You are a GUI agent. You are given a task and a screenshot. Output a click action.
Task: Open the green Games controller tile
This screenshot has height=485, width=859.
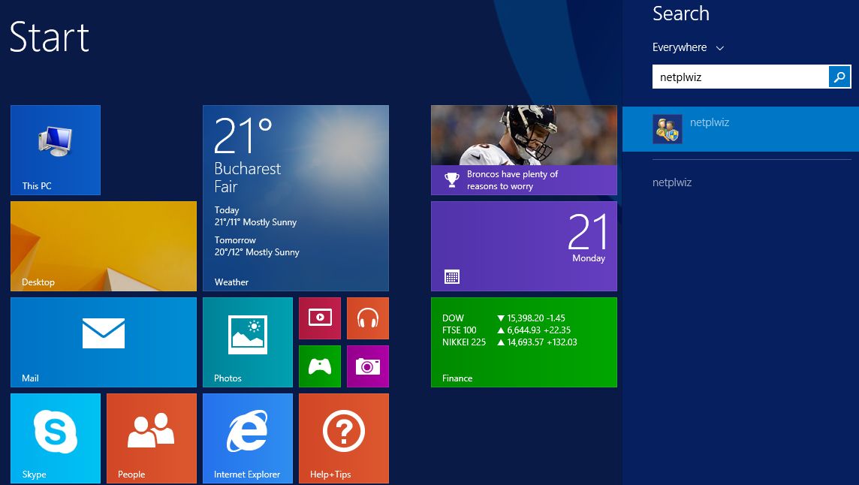pos(320,366)
